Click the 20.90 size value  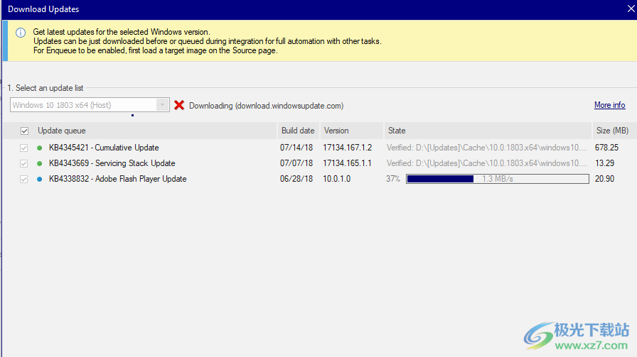pyautogui.click(x=604, y=179)
